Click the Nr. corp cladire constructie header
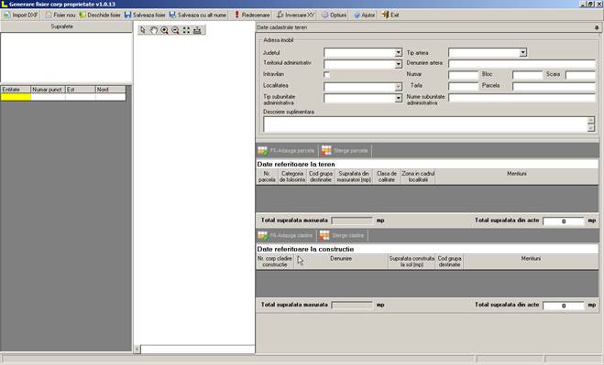The image size is (604, 365). pos(275,262)
